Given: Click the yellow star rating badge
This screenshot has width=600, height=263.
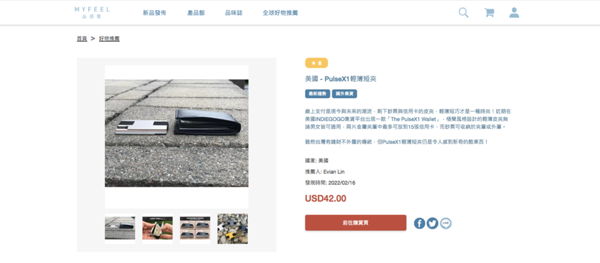Looking at the screenshot, I should click(316, 63).
